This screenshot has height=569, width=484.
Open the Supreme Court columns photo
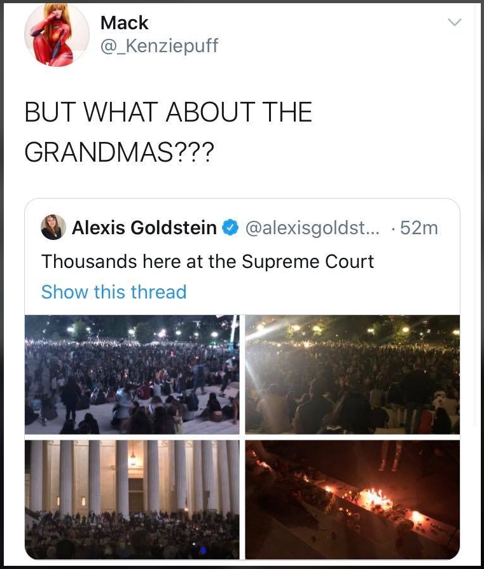point(132,500)
